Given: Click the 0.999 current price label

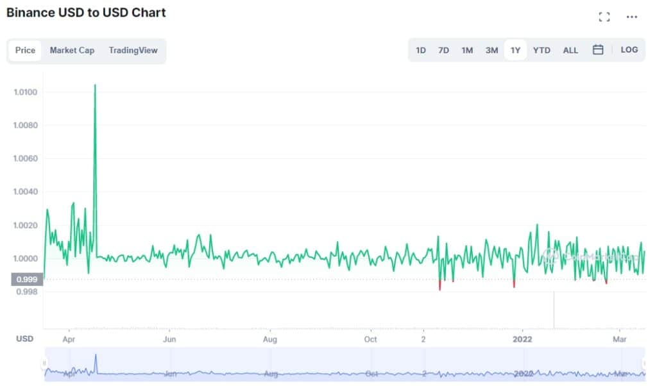Looking at the screenshot, I should tap(27, 280).
